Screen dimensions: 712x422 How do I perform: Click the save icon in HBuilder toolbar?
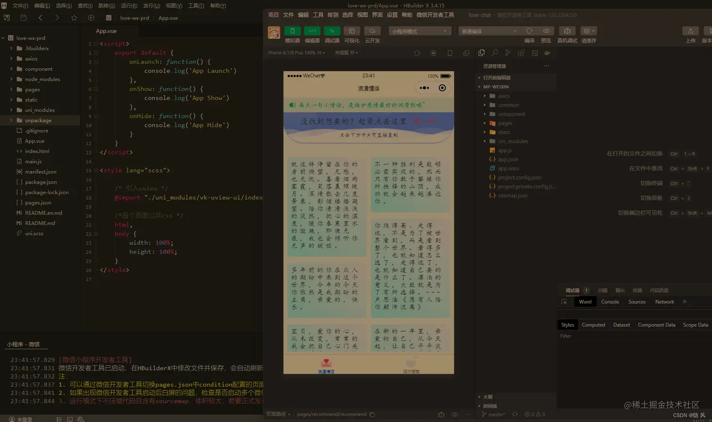[23, 18]
